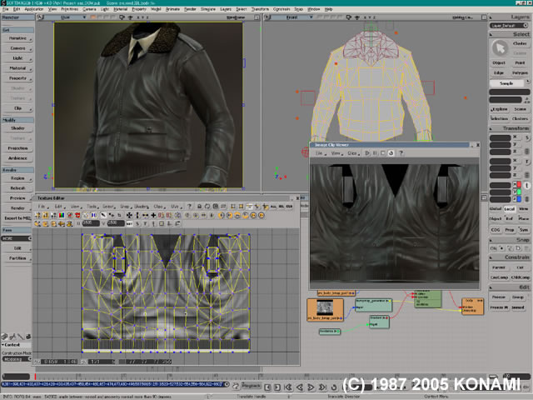Click the Polygon selection filter button
Viewport: 533px width, 400px height.
point(520,72)
